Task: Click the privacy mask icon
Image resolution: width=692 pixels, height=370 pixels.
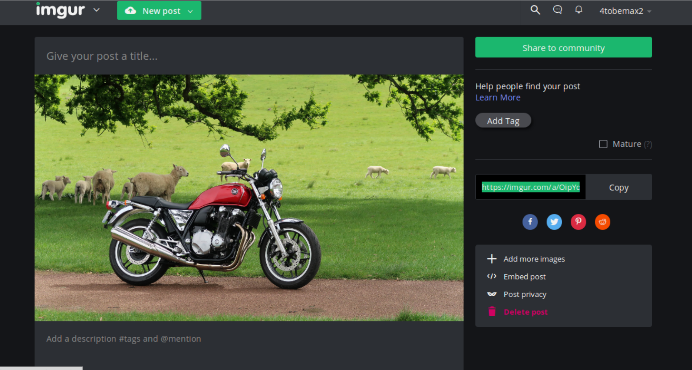Action: tap(492, 294)
